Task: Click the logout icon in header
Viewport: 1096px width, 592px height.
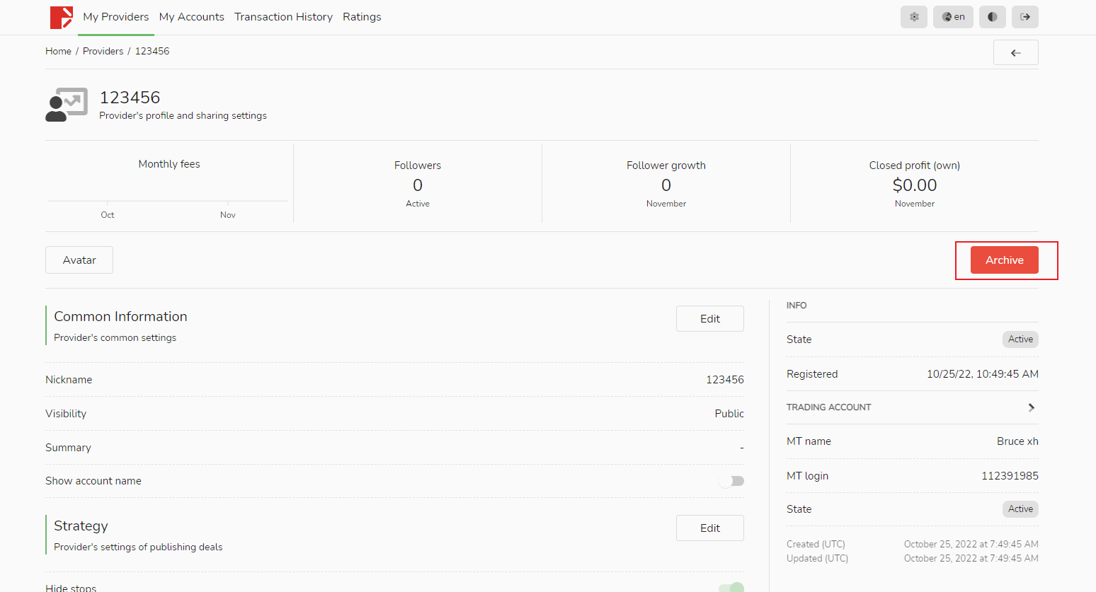Action: (1024, 17)
